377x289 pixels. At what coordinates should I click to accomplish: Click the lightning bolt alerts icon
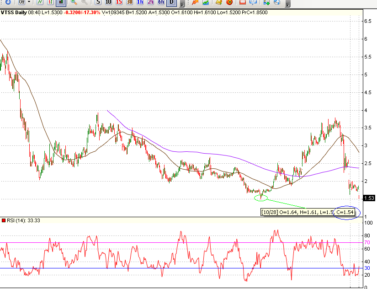click(195, 3)
